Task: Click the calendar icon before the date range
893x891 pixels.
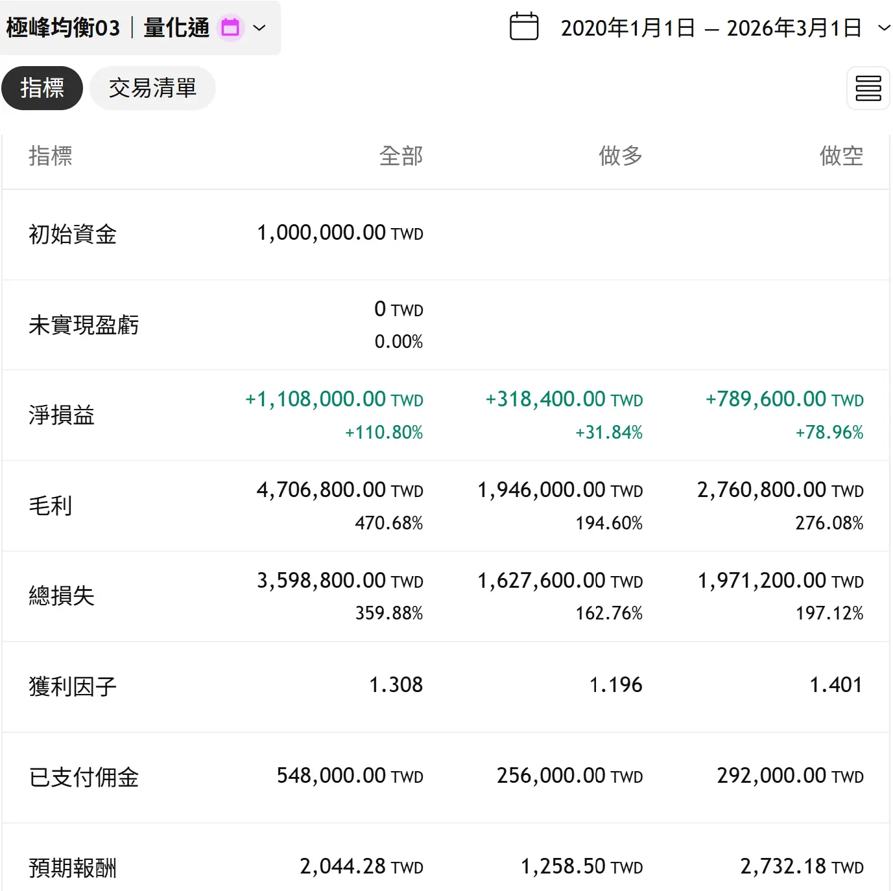Action: click(524, 27)
